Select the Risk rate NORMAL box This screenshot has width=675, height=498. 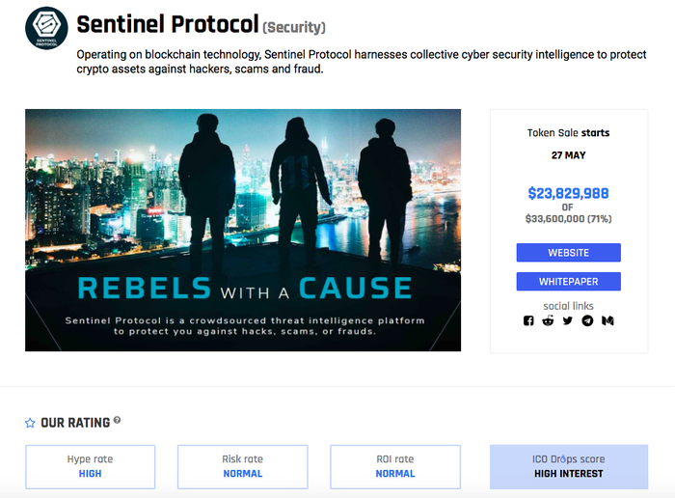click(x=242, y=466)
